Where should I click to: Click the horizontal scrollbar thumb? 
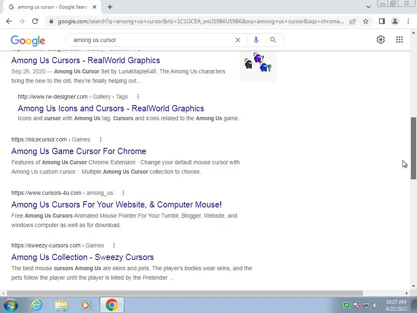pos(184,293)
